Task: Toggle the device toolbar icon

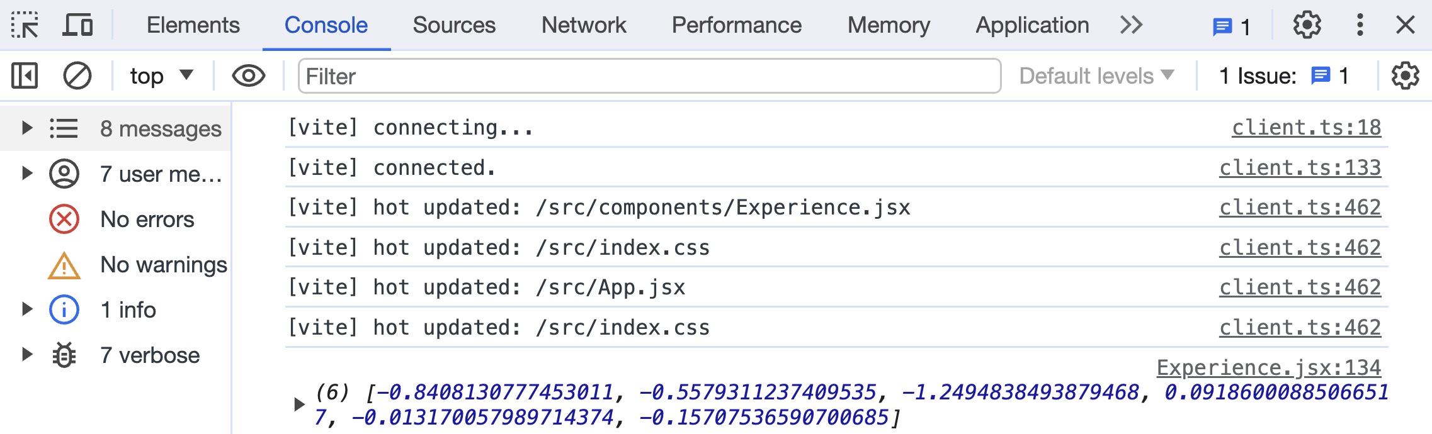Action: pos(77,25)
